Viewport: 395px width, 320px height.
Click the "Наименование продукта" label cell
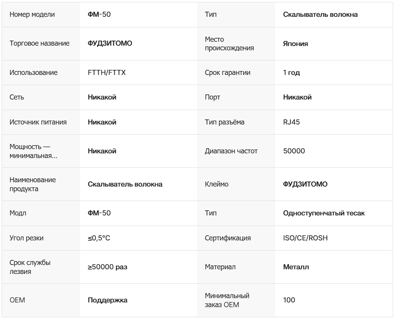[x=32, y=184]
